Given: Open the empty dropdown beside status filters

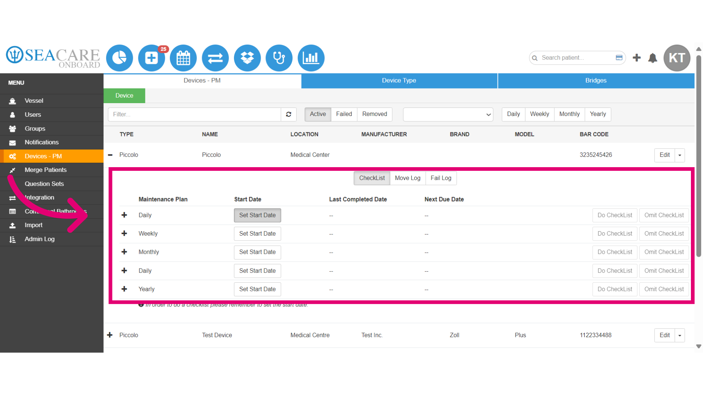Looking at the screenshot, I should click(448, 114).
